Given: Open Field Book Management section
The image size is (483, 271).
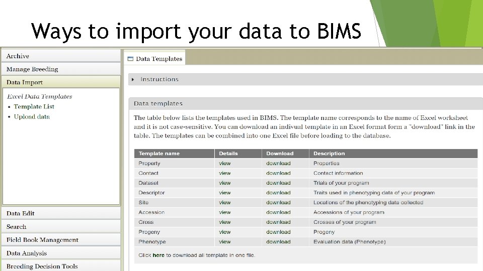Looking at the screenshot, I should pos(61,240).
